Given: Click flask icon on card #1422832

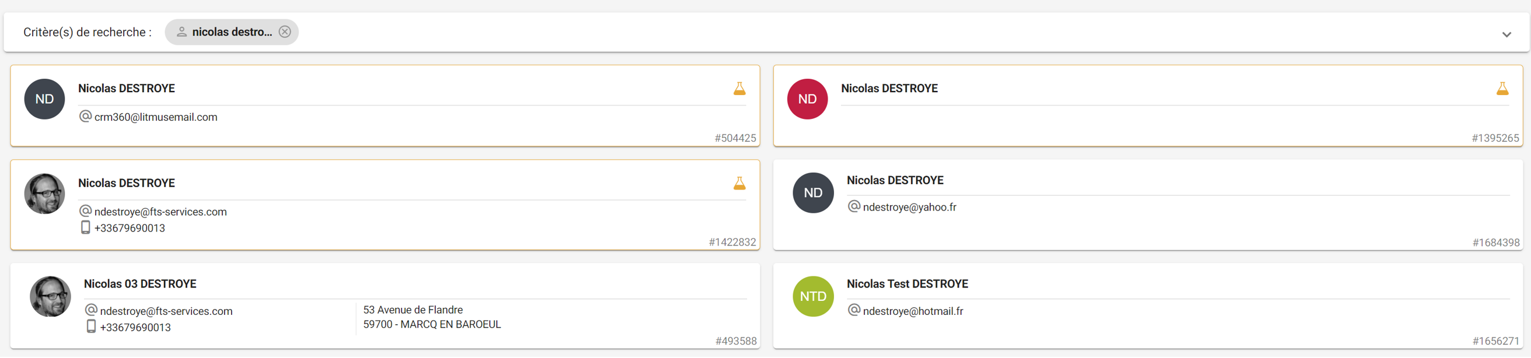Looking at the screenshot, I should pos(740,184).
